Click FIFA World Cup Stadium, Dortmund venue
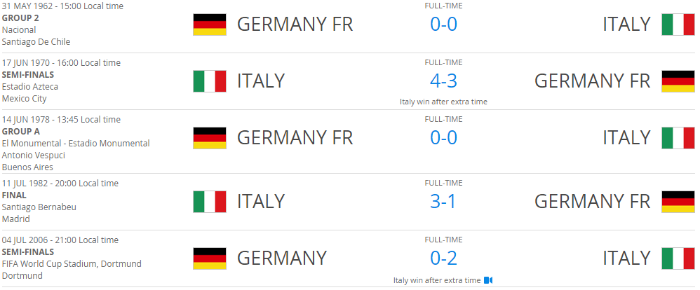 pyautogui.click(x=72, y=264)
